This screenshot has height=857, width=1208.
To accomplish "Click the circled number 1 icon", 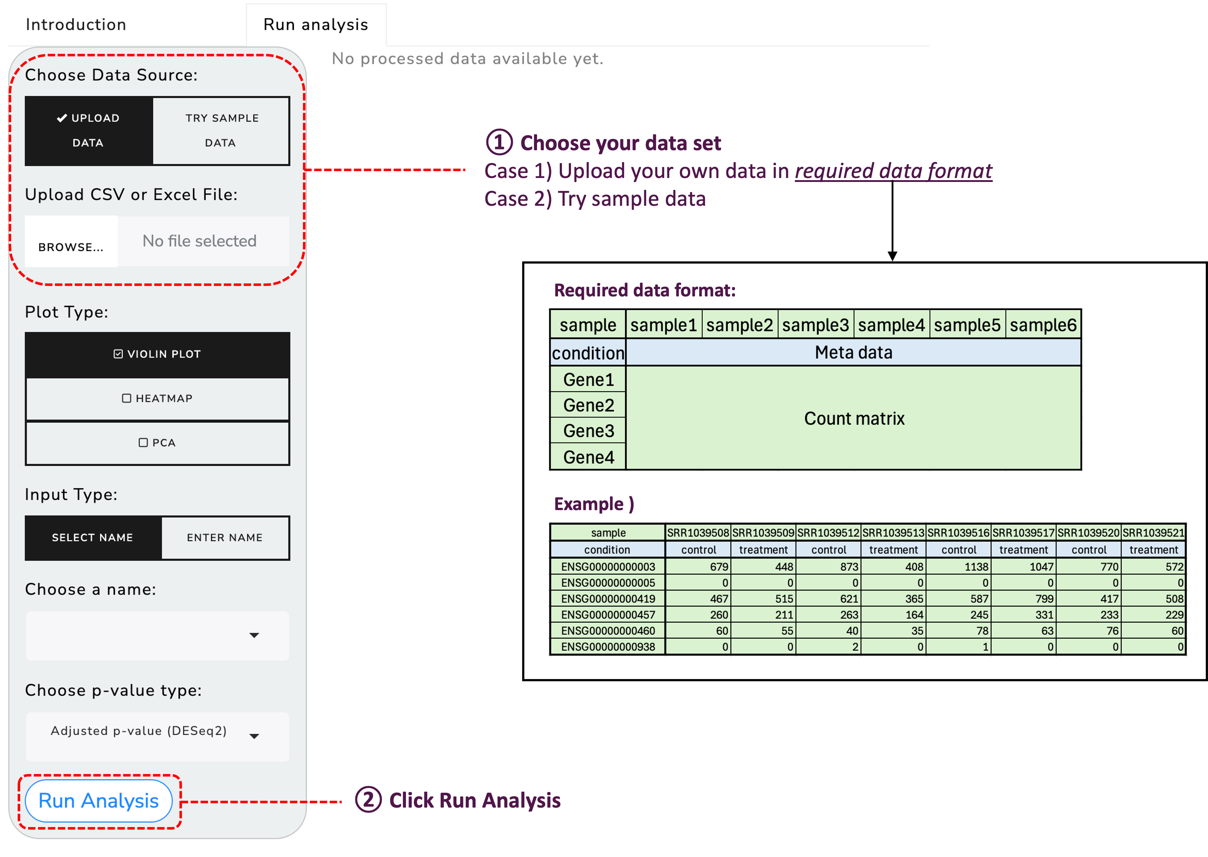I will [499, 143].
